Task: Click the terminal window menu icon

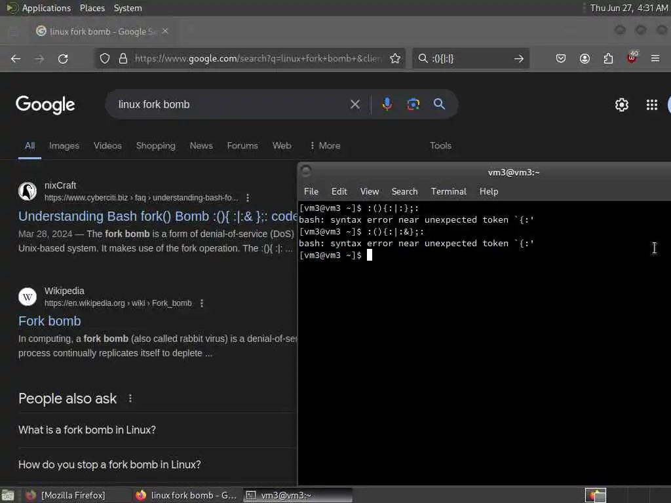Action: [306, 172]
